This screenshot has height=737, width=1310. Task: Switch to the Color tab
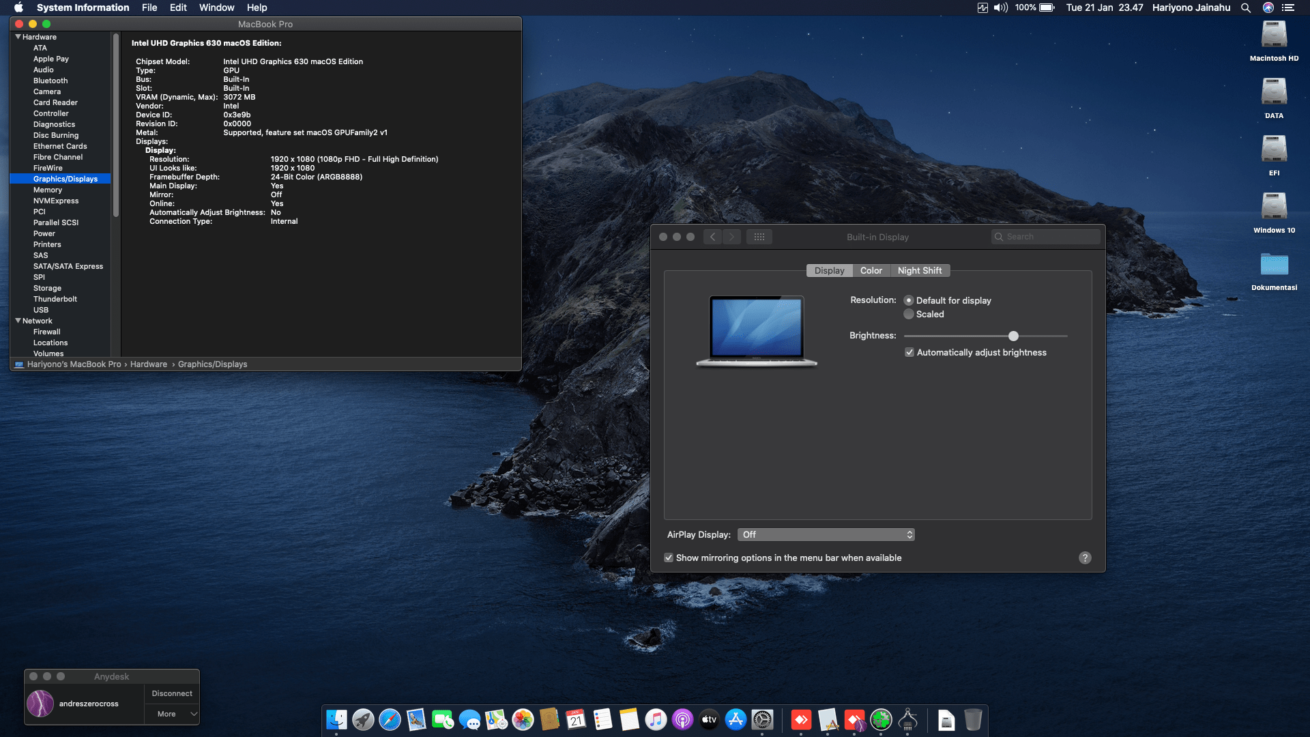pos(871,270)
